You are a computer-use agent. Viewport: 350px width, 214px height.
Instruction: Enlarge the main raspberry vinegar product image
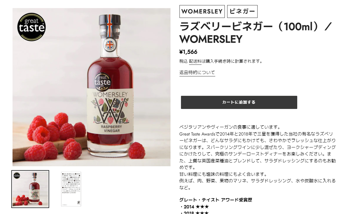92,87
